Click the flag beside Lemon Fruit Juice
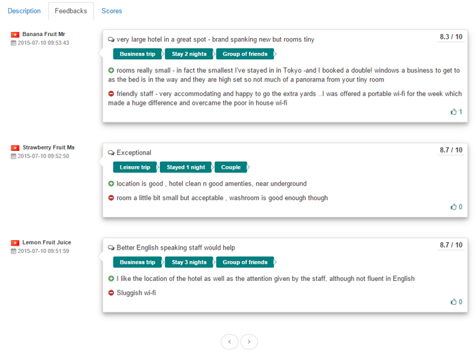 coord(15,243)
